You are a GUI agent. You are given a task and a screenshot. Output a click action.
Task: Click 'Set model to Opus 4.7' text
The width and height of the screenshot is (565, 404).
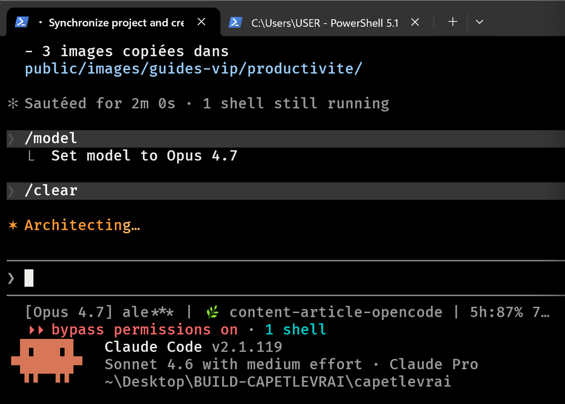pos(144,156)
